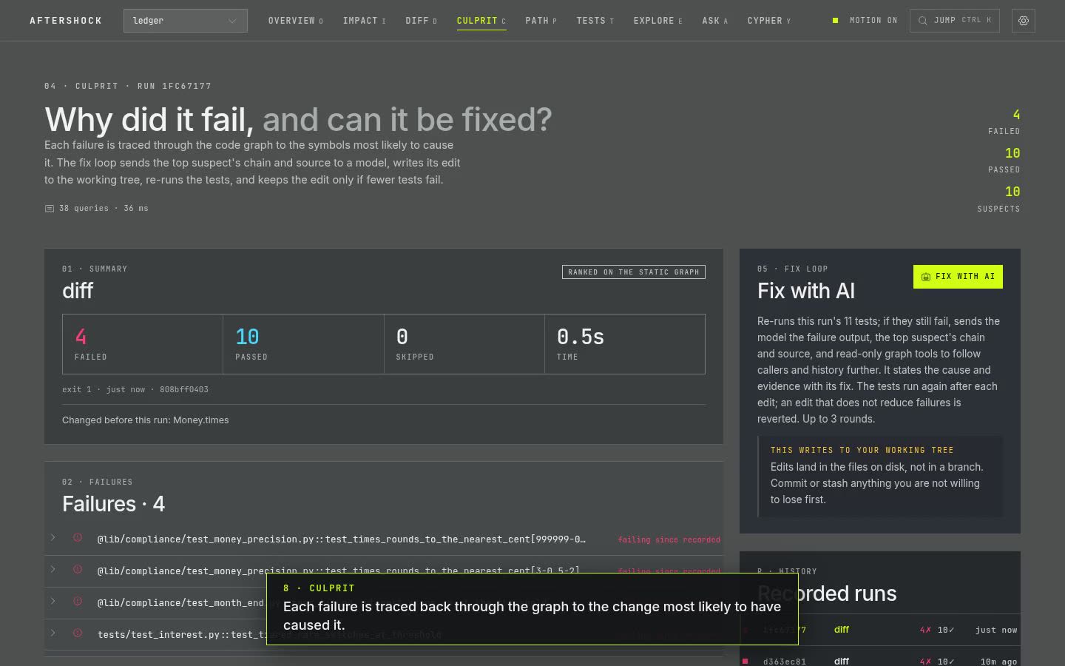
Task: Click the '10m ago' timestamp in Recorded runs
Action: click(x=998, y=662)
